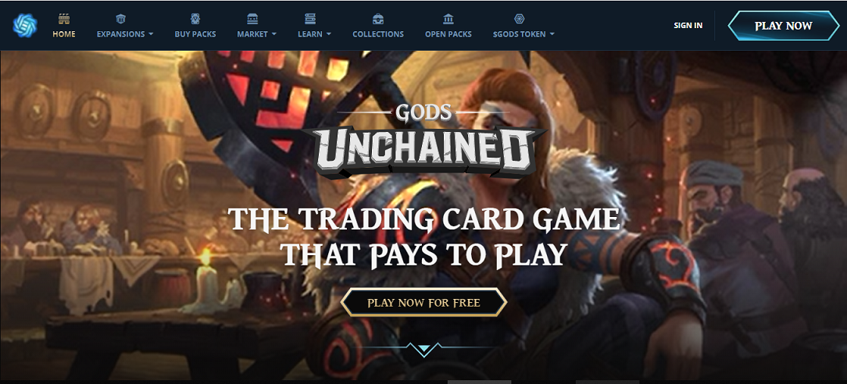Open the Buy Packs menu item
Viewport: 847px width, 384px height.
(x=195, y=34)
